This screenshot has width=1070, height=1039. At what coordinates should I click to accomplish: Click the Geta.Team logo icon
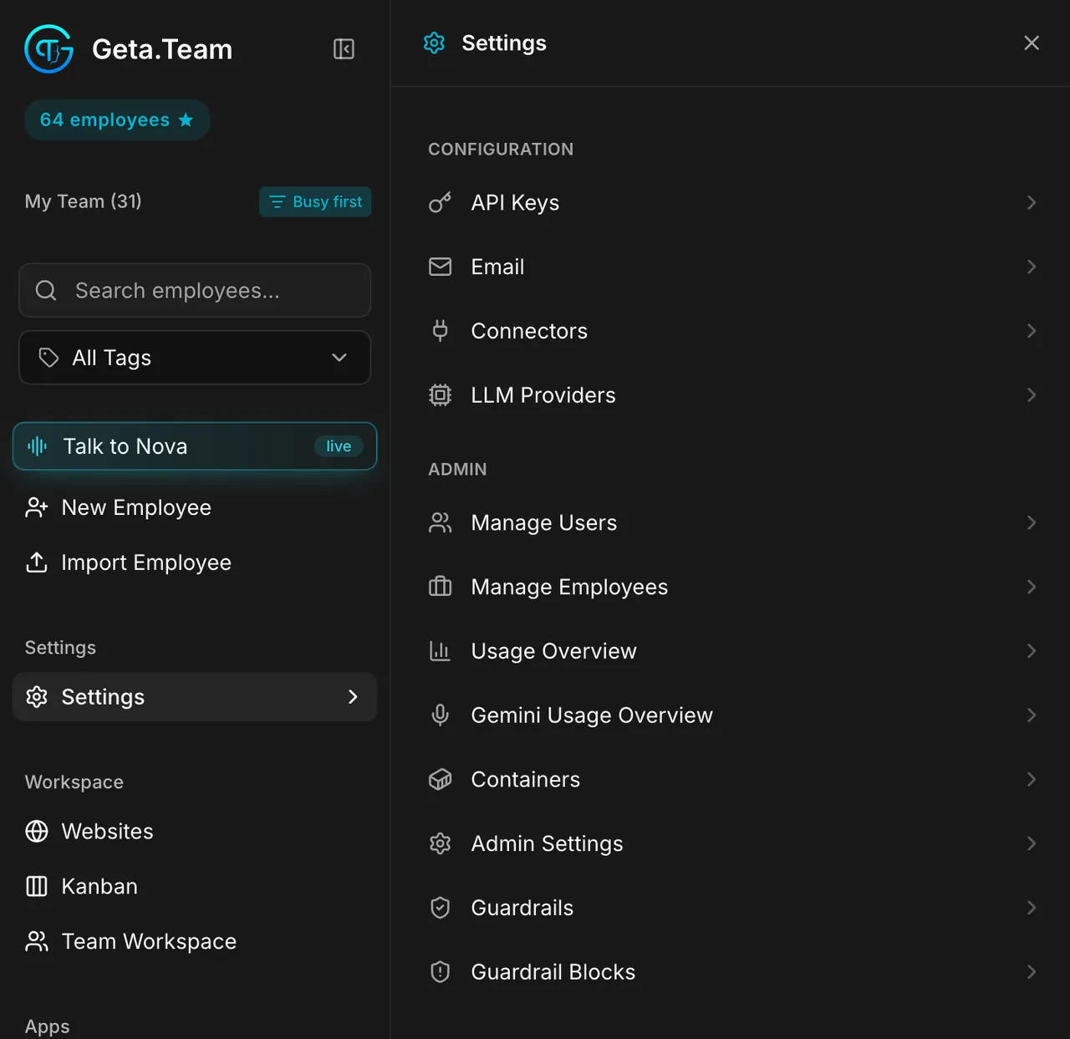(49, 48)
